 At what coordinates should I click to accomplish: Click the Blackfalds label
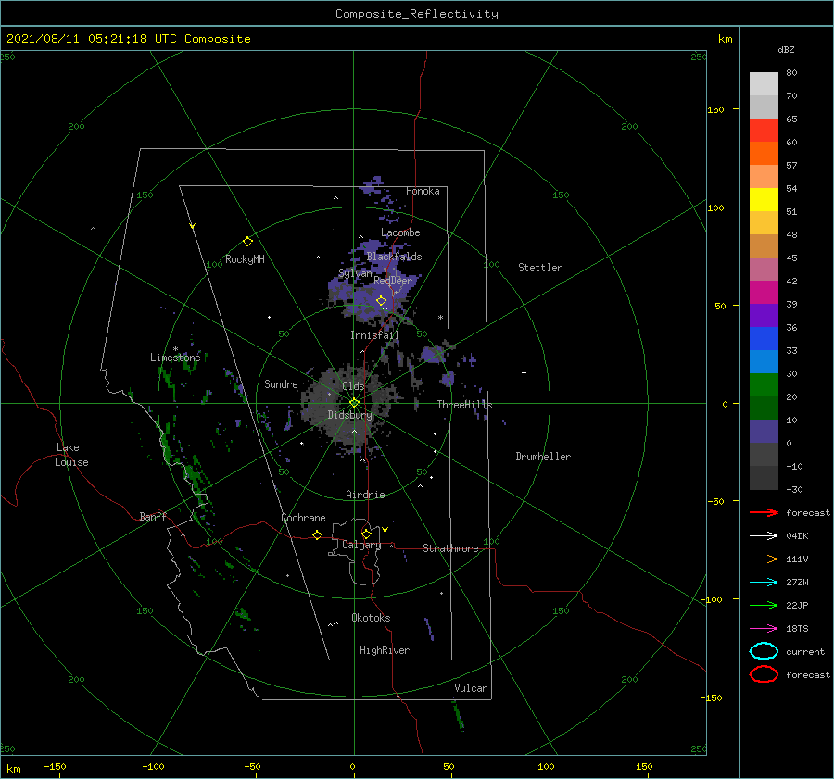click(394, 257)
